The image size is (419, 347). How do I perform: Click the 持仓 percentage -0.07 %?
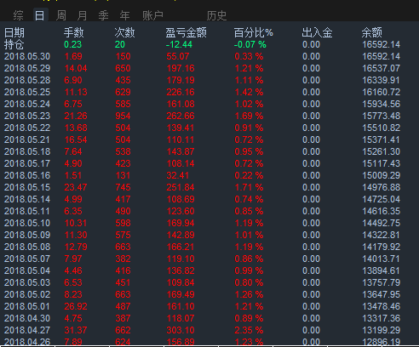coord(250,44)
